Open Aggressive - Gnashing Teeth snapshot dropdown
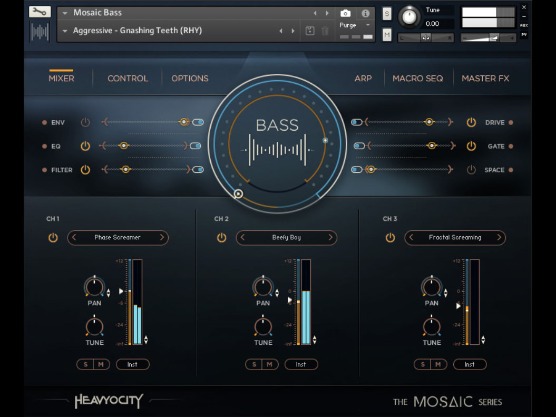 pos(65,31)
